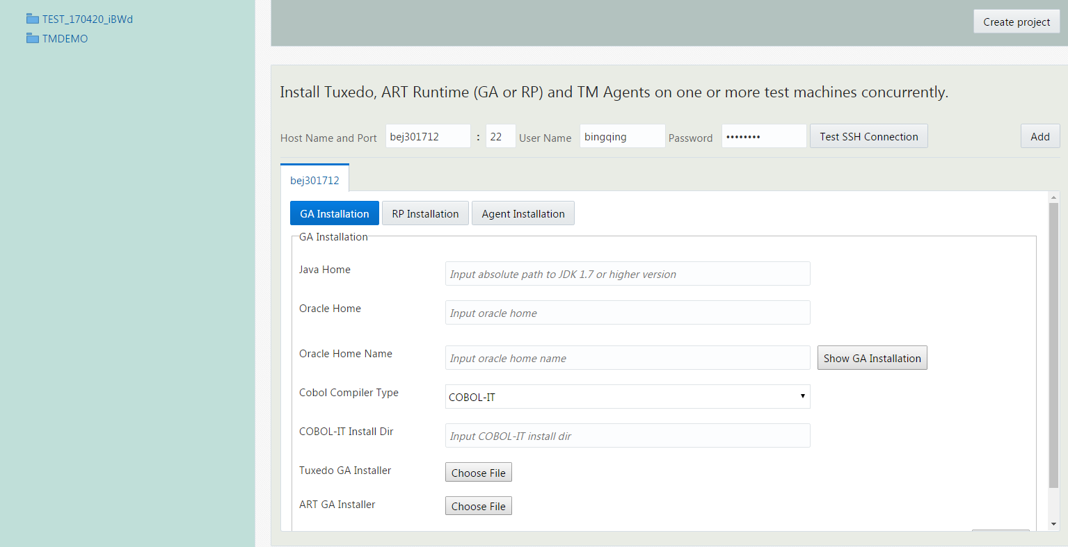Click the Java Home path field
1068x547 pixels.
click(628, 274)
